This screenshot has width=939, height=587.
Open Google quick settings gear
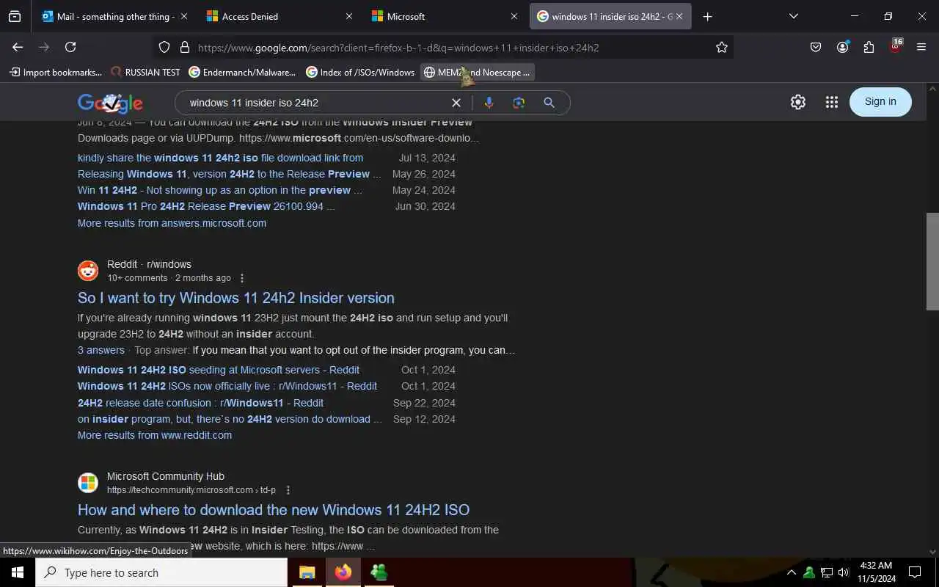[x=798, y=102]
